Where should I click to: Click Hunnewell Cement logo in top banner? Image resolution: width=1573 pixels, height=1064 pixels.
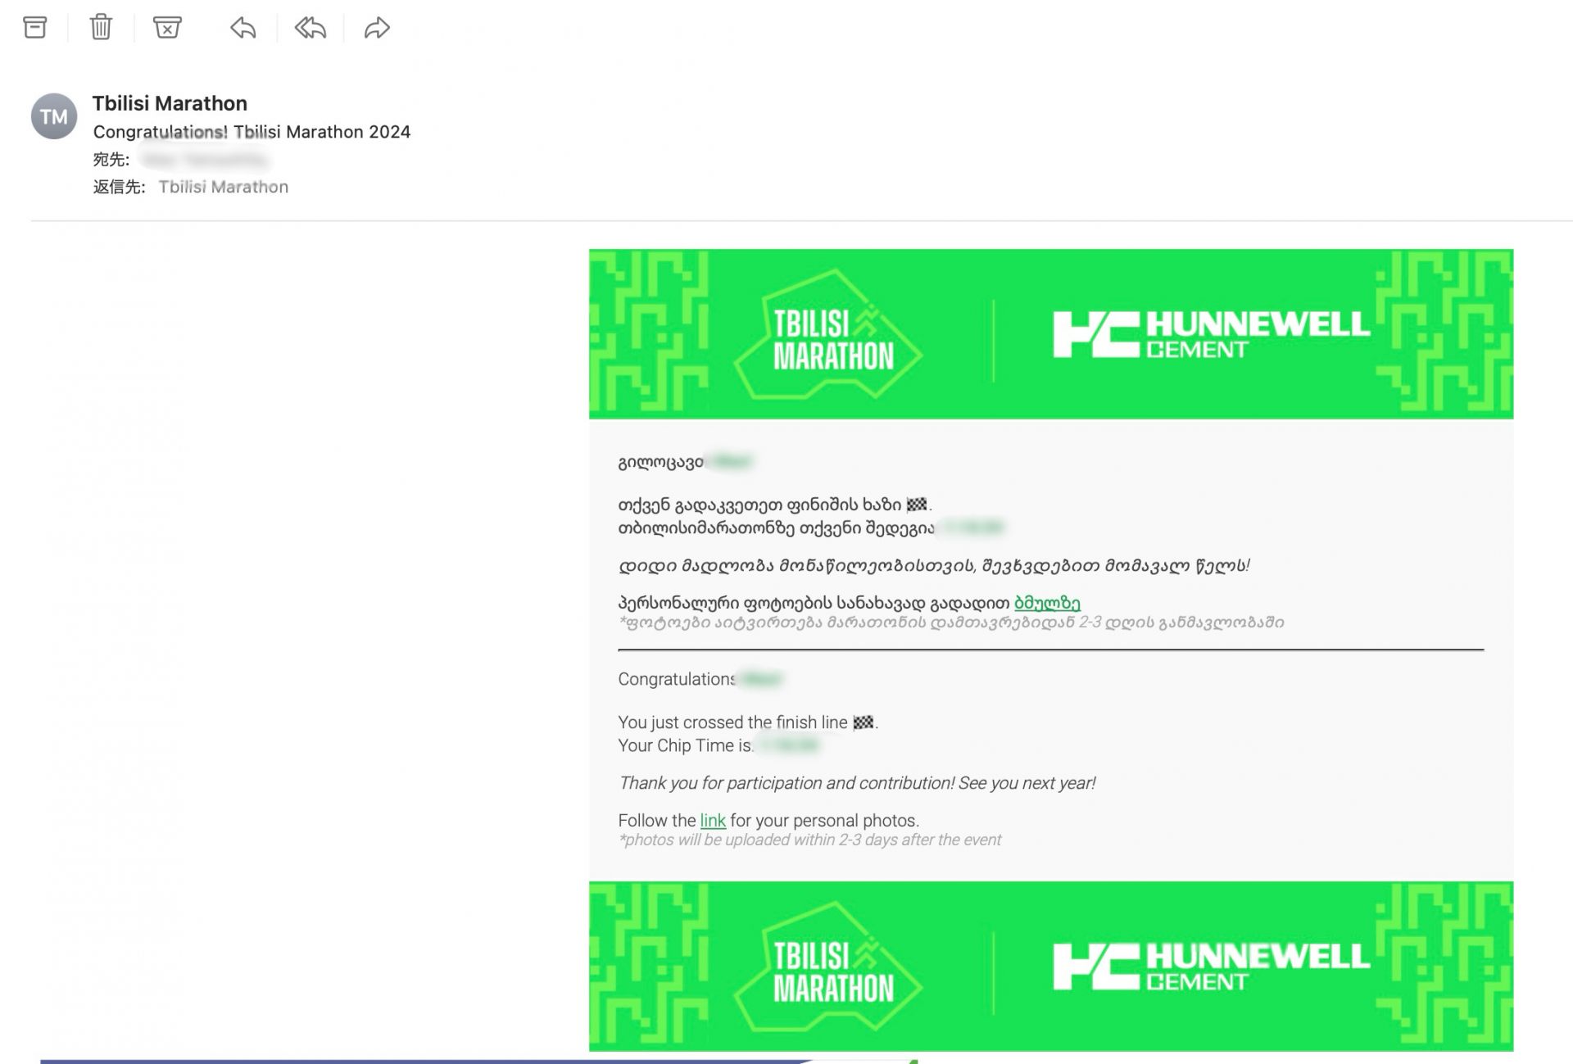coord(1211,333)
